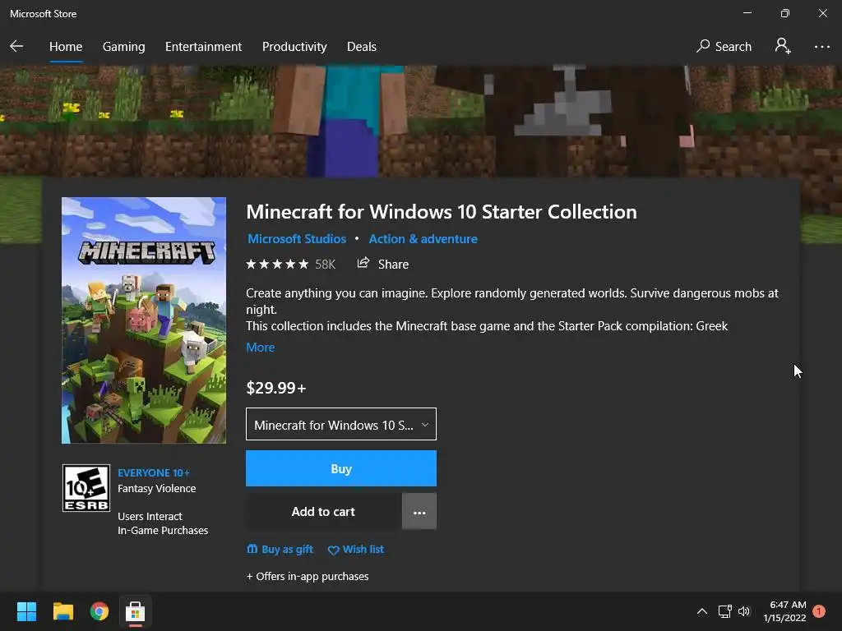This screenshot has height=631, width=842.
Task: Click the Fantasy Violence descriptor text
Action: click(157, 489)
